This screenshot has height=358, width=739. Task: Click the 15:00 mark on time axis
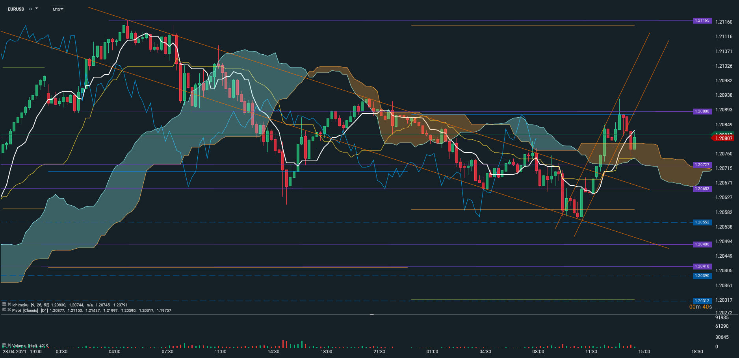point(644,352)
